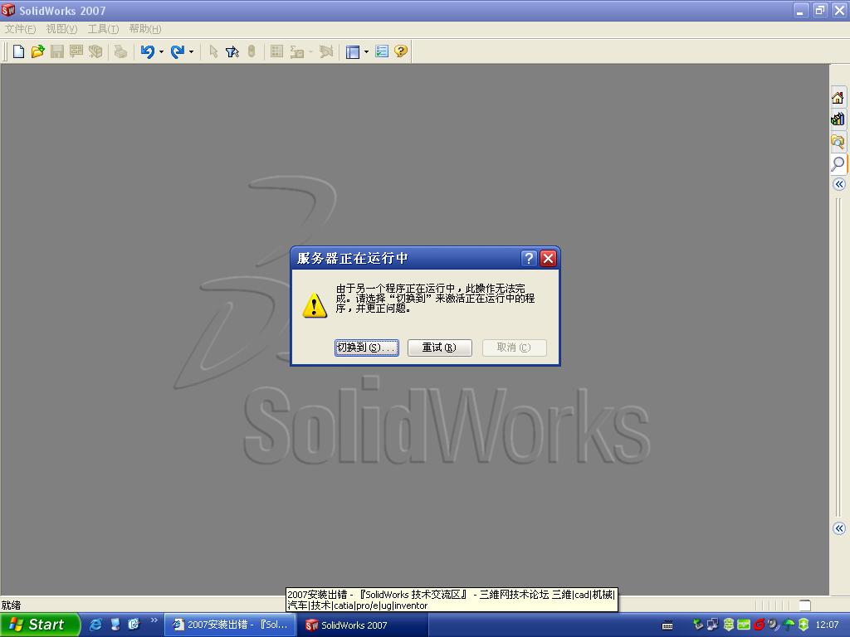Click the grayed grid table icon
Viewport: 850px width, 637px height.
[276, 51]
